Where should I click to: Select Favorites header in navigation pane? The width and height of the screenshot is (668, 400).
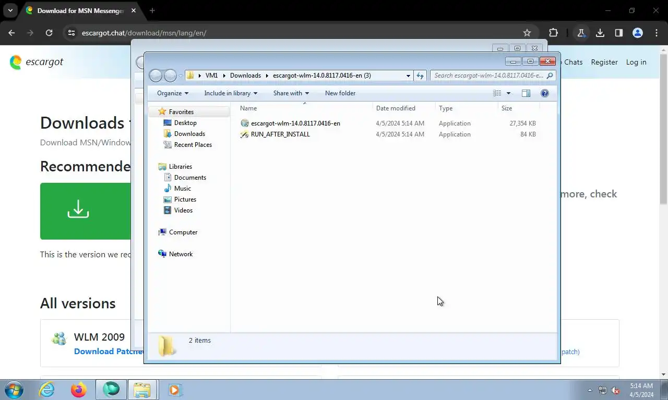tap(181, 112)
